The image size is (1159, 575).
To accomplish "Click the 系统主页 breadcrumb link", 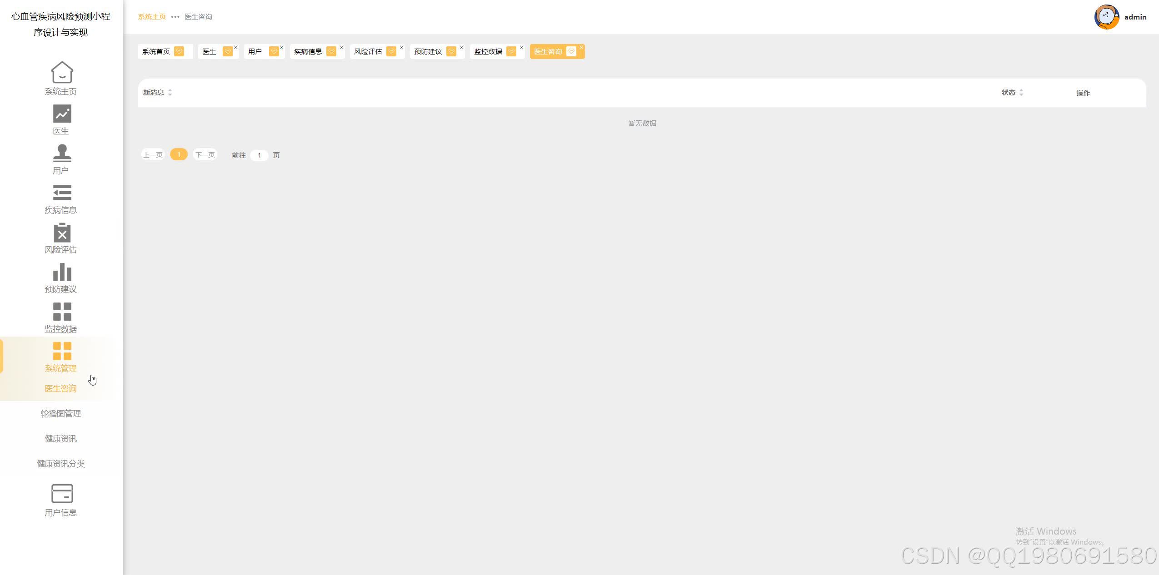I will pos(152,17).
